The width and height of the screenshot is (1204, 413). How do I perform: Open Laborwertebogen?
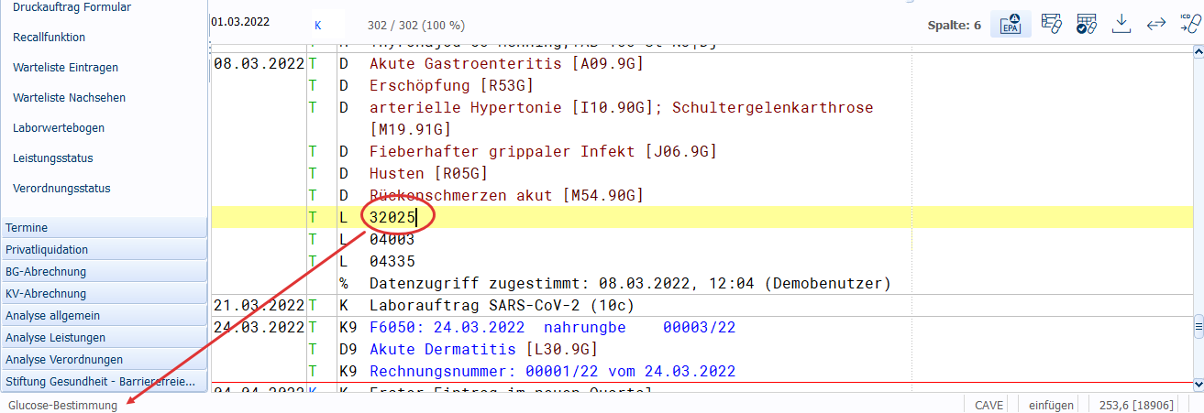tap(59, 128)
